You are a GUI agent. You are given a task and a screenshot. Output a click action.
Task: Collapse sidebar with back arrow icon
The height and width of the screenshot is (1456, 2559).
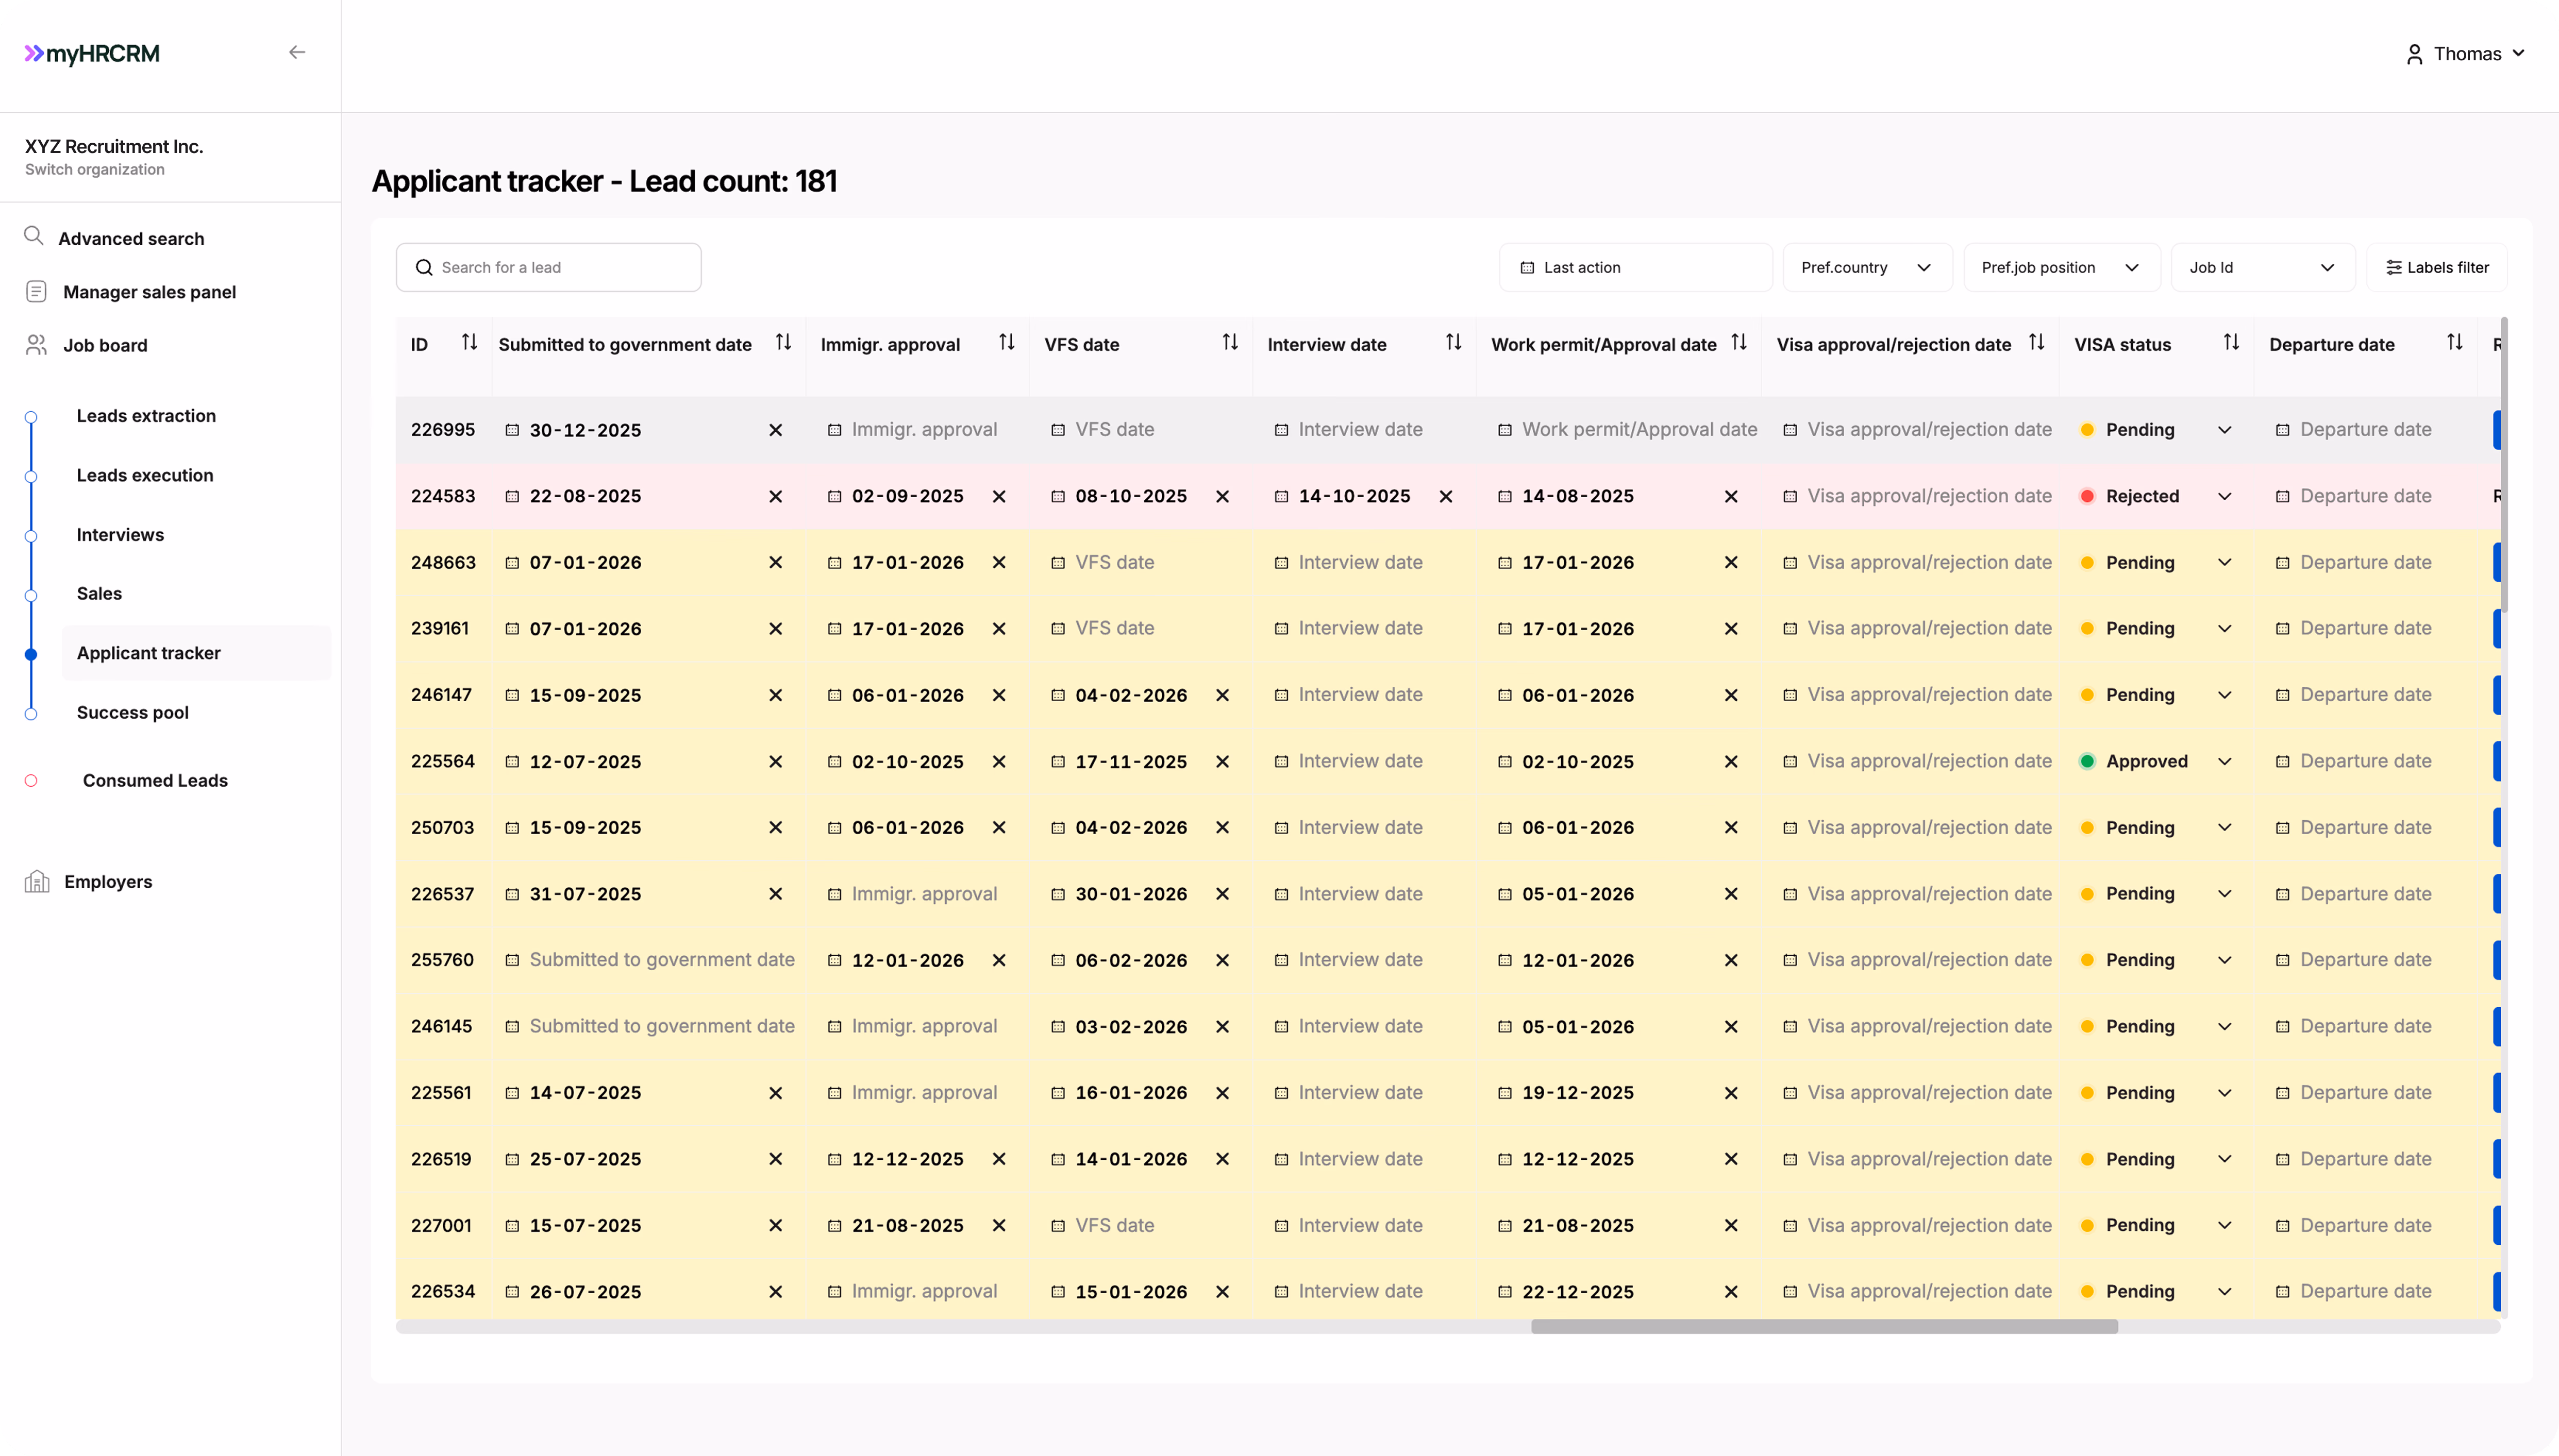click(x=297, y=52)
